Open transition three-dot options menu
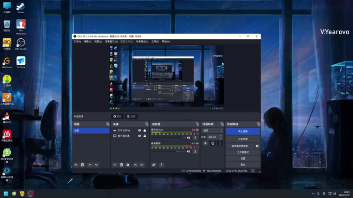Screen dimensions: 353x198 (220, 143)
